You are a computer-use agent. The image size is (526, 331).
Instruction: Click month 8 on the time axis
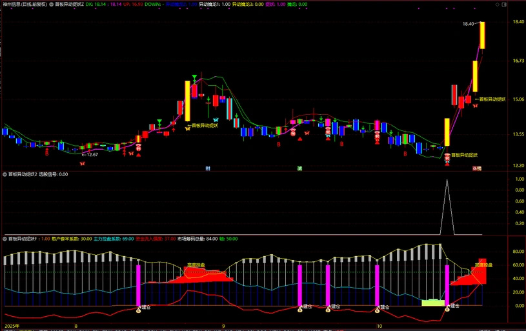(76, 326)
